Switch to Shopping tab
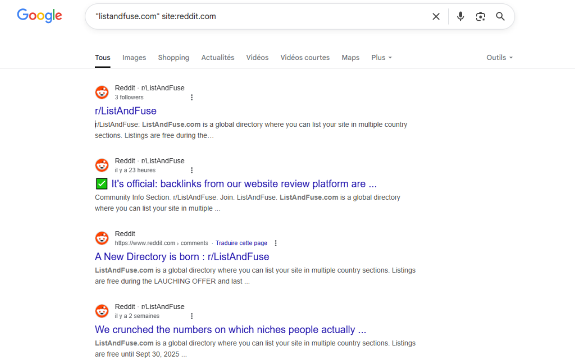Viewport: 575px width, 364px height. pos(174,58)
